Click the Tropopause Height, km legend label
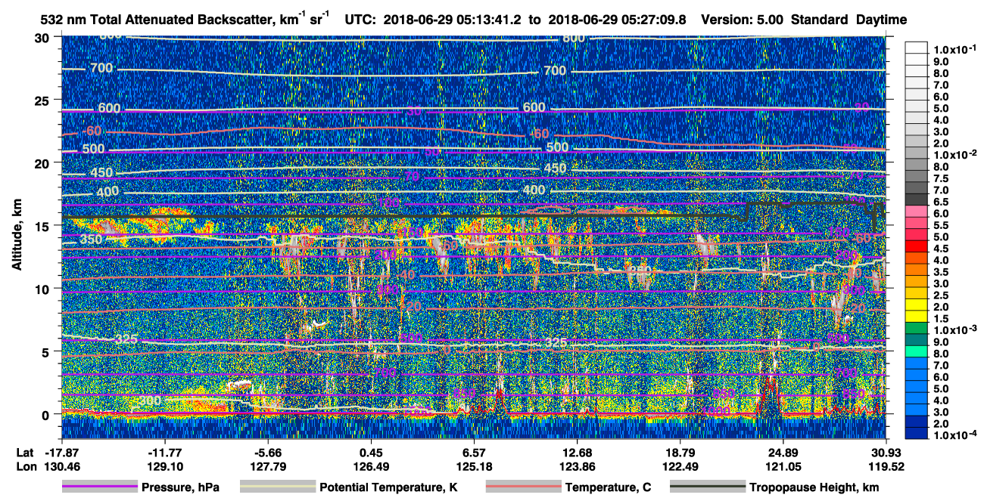 (814, 487)
